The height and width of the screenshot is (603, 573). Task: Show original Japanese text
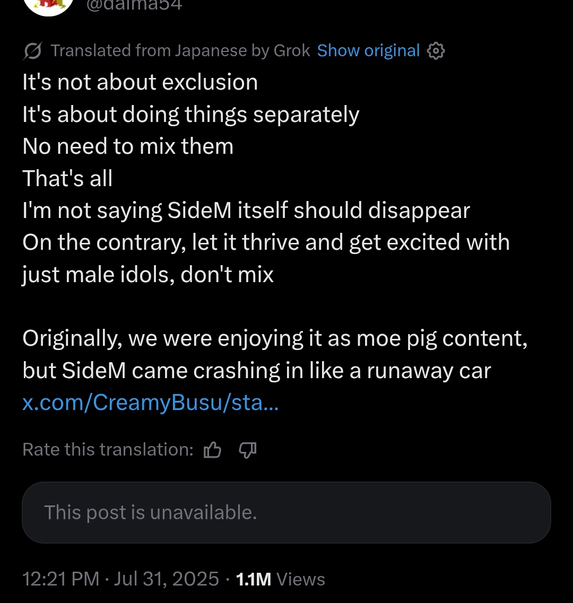pyautogui.click(x=368, y=50)
